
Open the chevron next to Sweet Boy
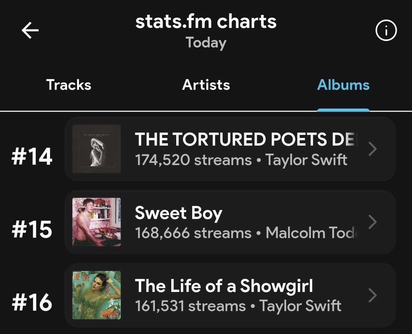[x=373, y=222]
